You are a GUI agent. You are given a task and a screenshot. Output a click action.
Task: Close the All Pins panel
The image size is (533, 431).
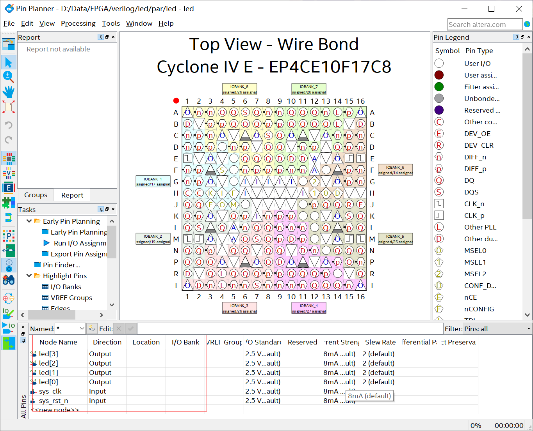click(x=23, y=327)
